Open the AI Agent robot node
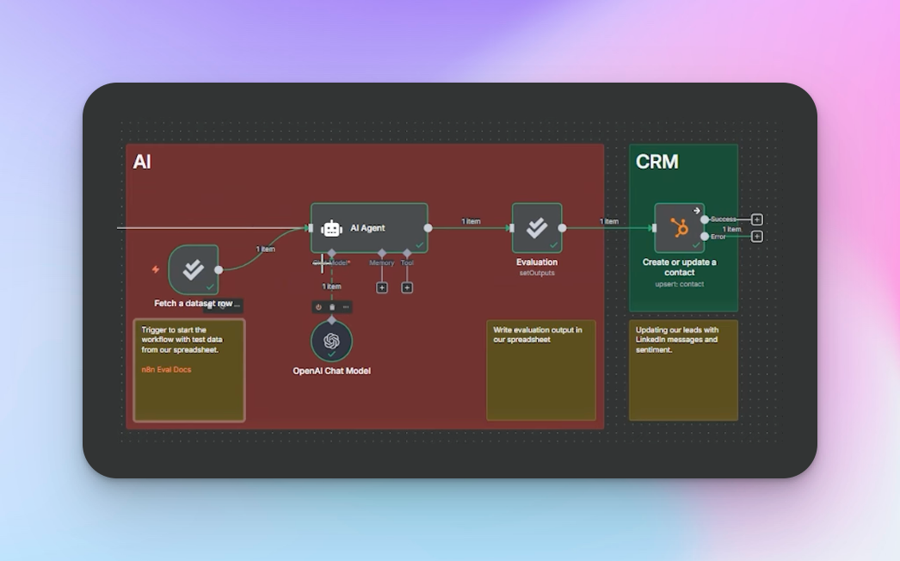Screen dimensions: 900x561 (369, 228)
